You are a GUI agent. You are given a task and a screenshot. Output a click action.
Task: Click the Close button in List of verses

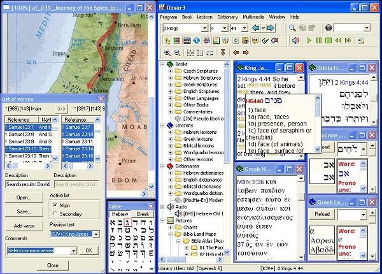click(53, 266)
